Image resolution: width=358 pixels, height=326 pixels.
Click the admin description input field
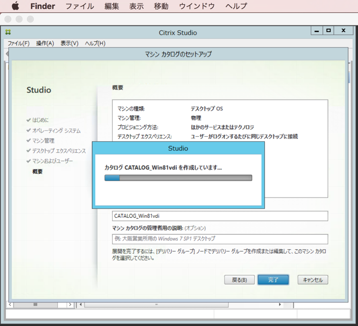click(220, 239)
